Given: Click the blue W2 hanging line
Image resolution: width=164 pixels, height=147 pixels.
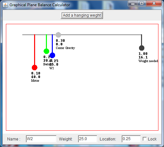Looking at the screenshot, I should point(52,43).
